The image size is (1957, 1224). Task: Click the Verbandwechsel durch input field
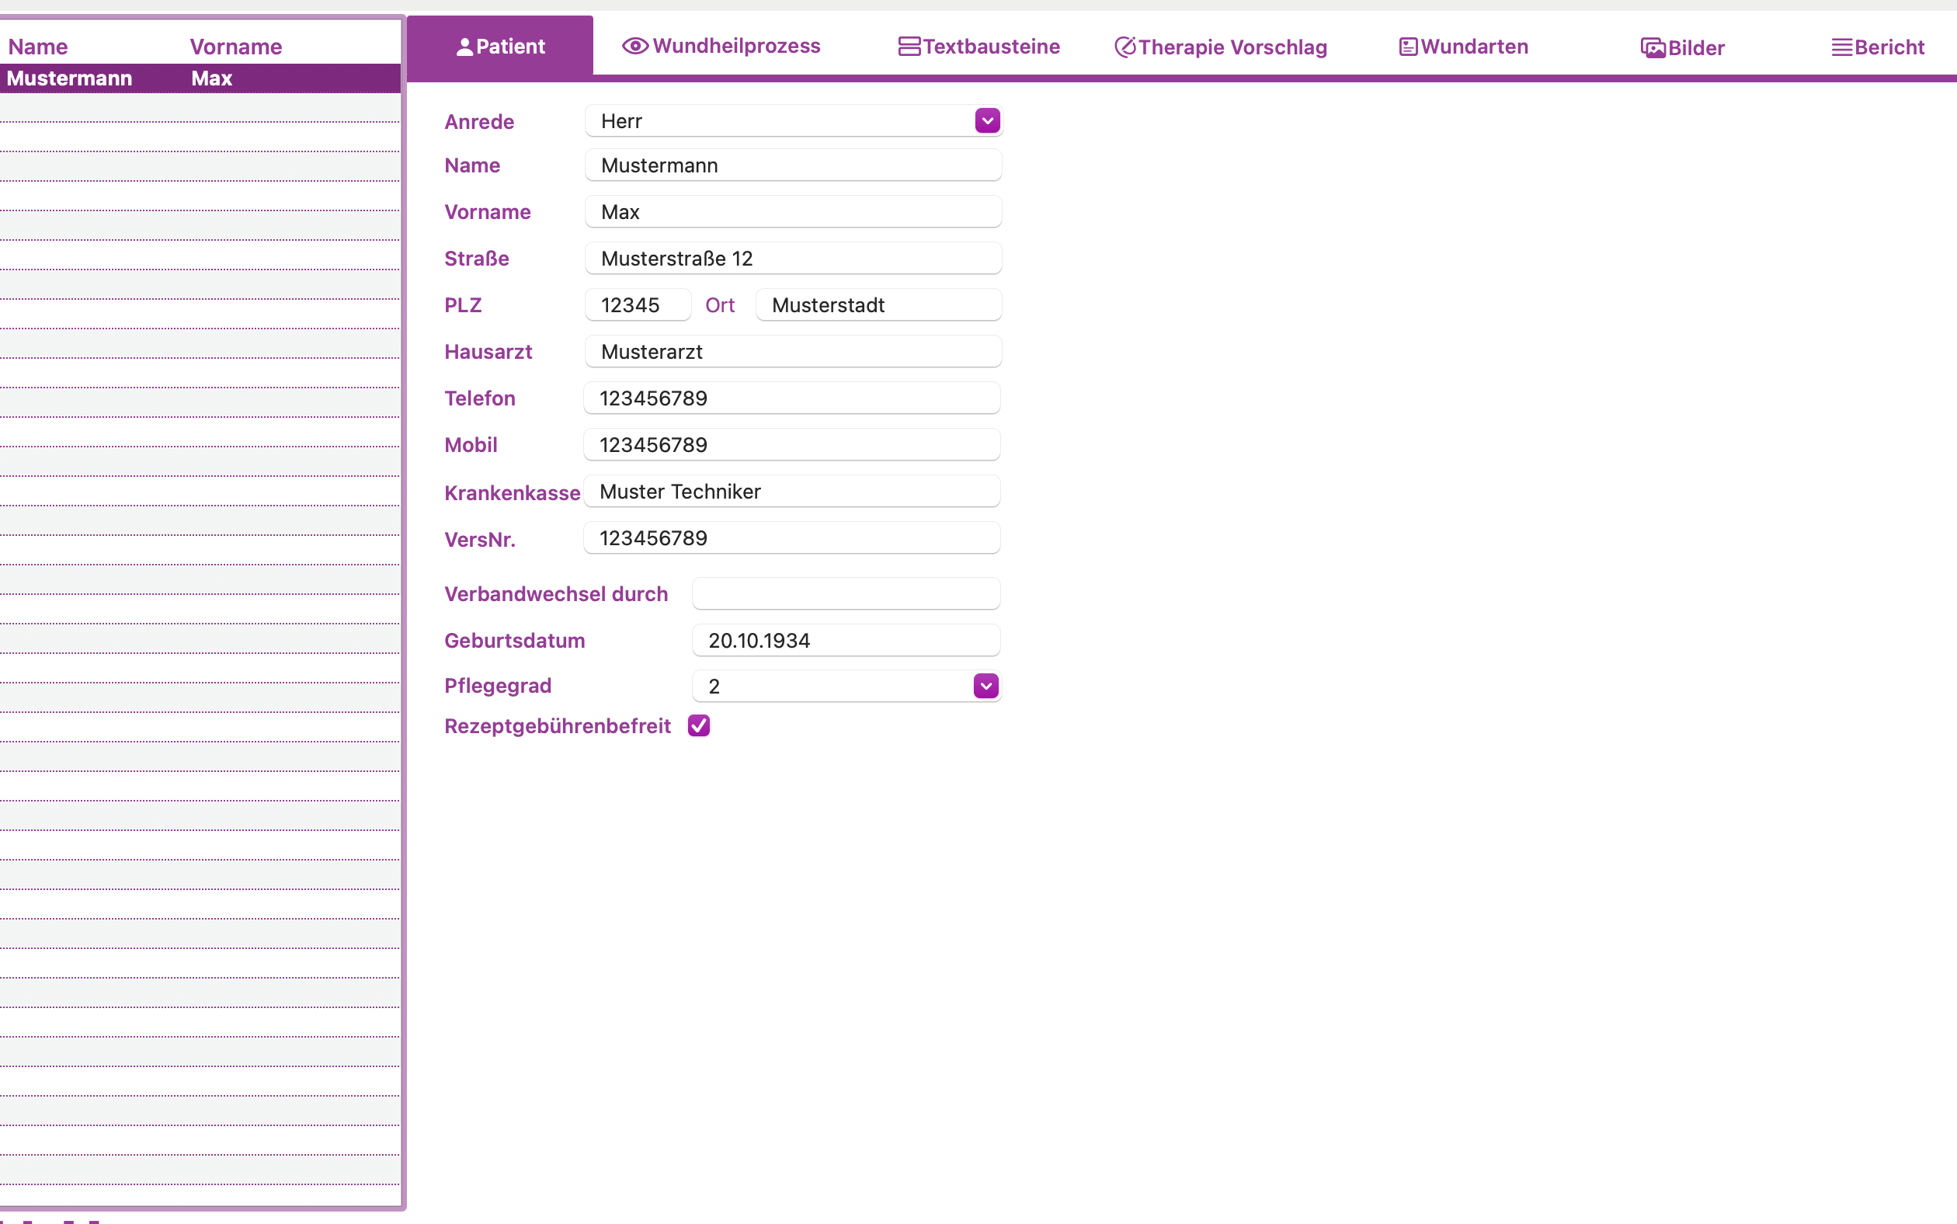tap(845, 593)
